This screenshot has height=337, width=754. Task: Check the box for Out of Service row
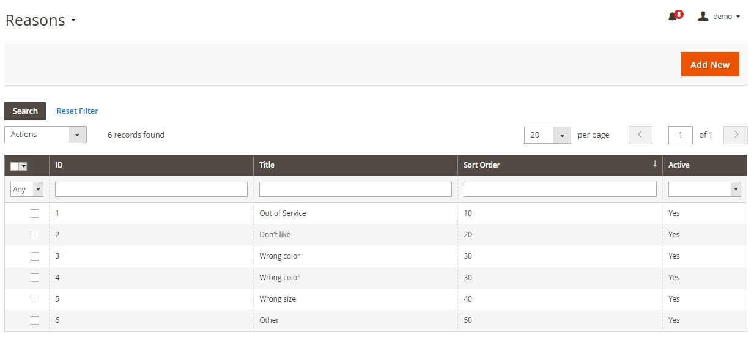(x=35, y=213)
